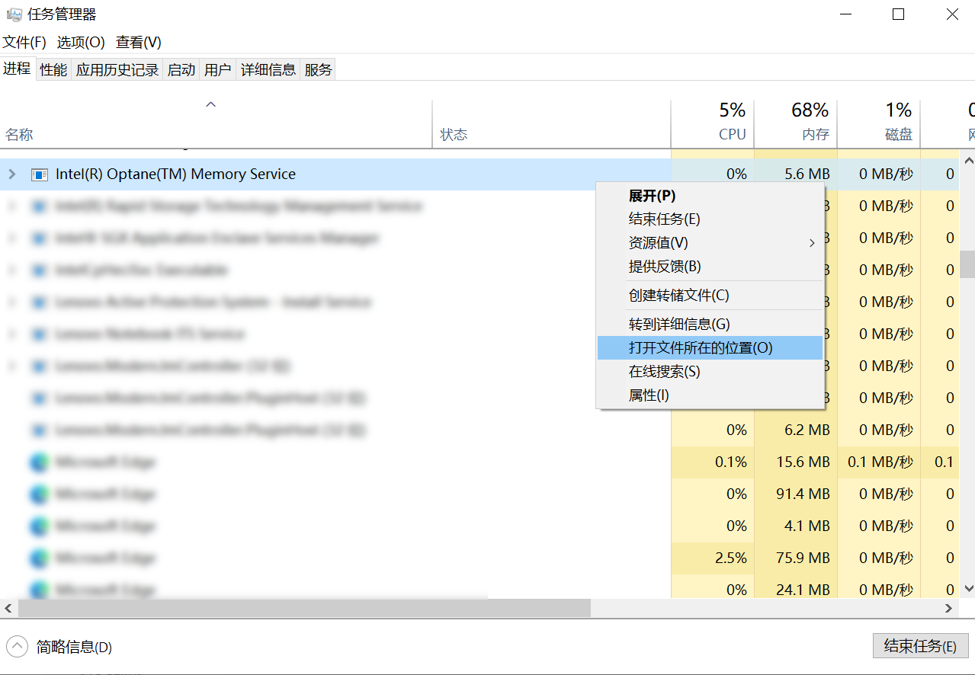
Task: Click the 68% memory usage header value
Action: pos(810,110)
